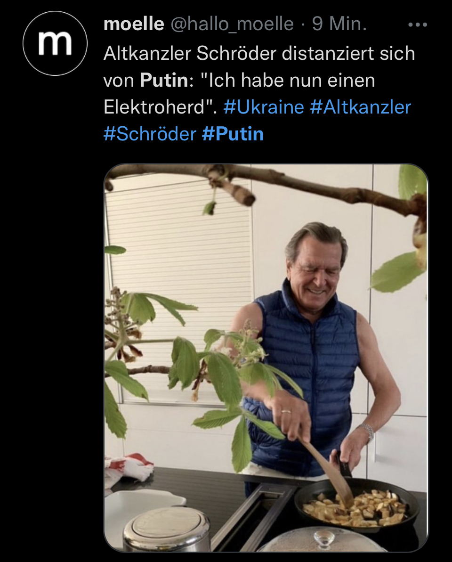Select the #Schröder hashtag

(x=150, y=134)
